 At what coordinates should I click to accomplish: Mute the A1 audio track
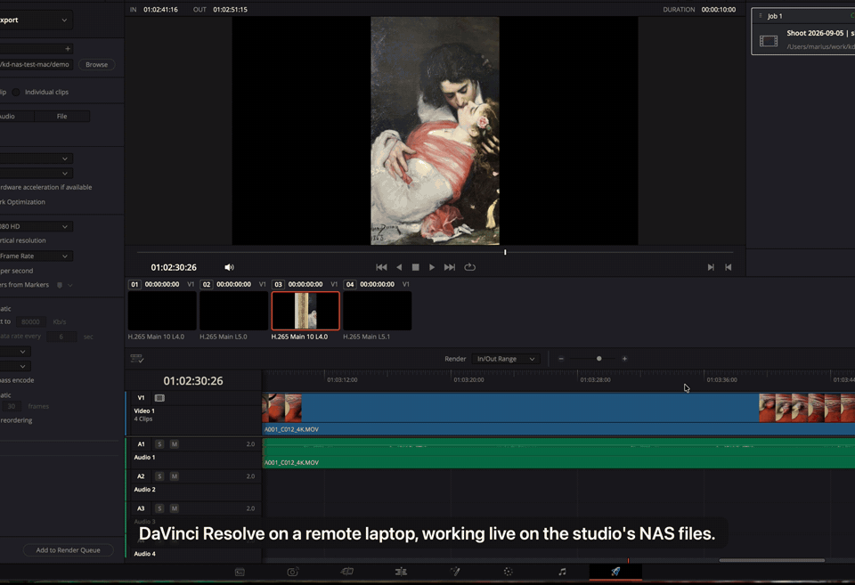175,444
